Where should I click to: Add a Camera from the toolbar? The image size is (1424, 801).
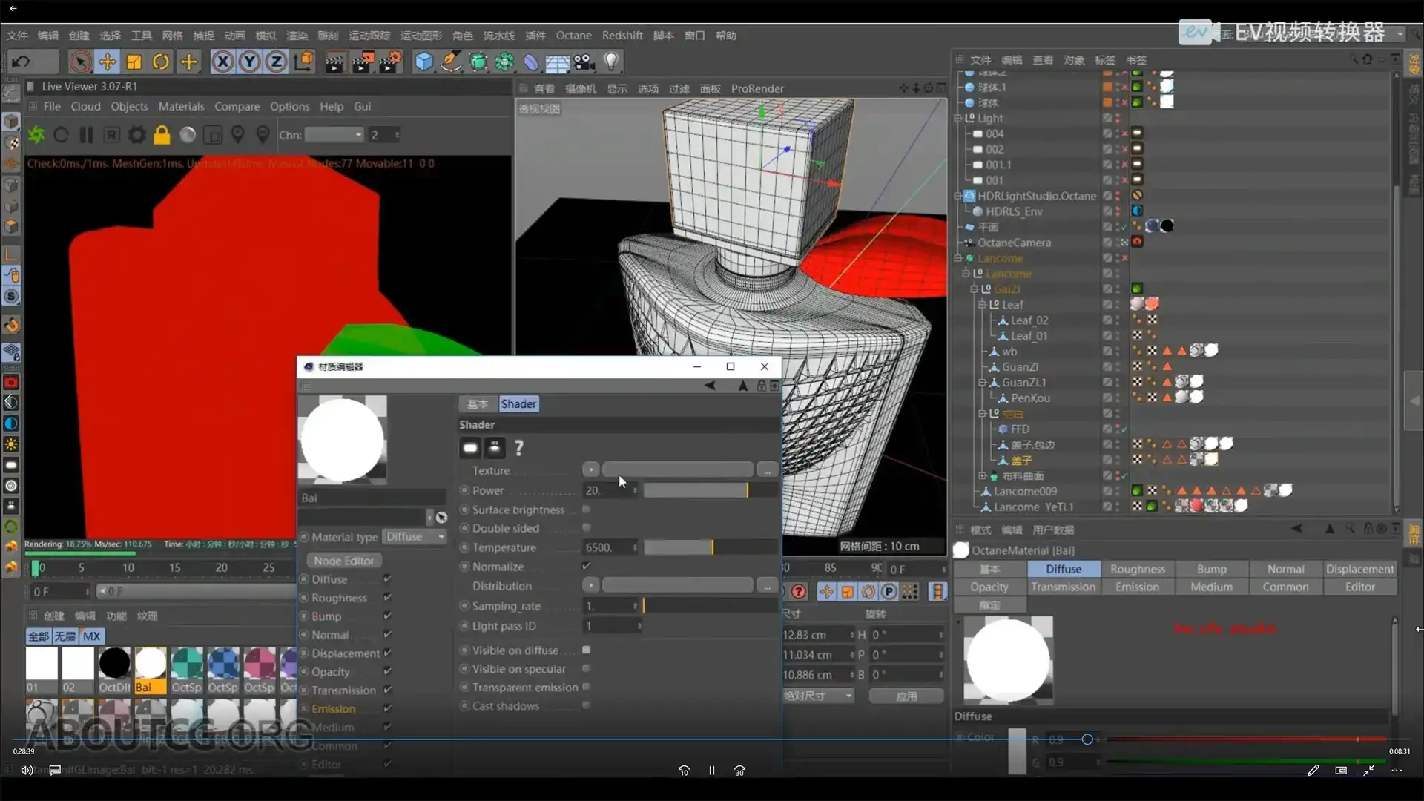pos(585,62)
